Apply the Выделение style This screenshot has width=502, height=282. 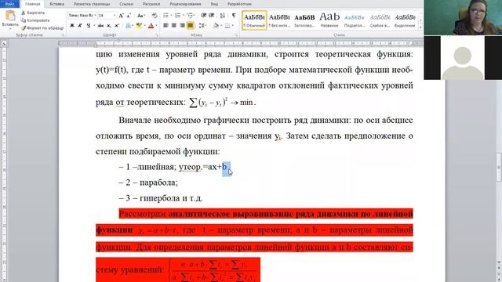point(405,20)
